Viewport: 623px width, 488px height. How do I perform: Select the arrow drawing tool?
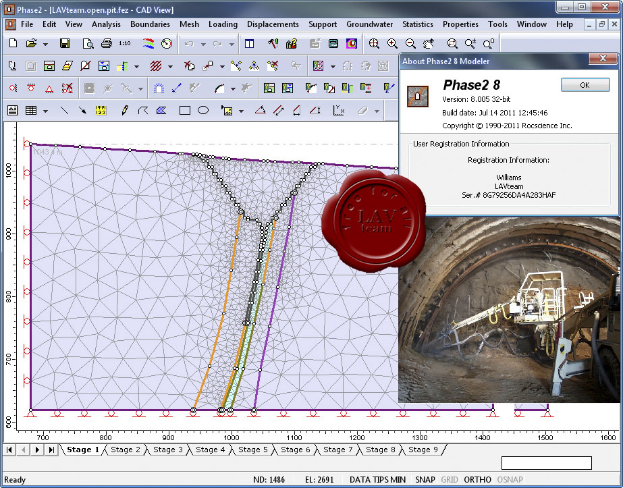pos(82,110)
